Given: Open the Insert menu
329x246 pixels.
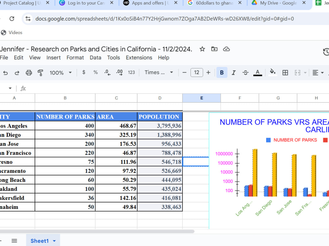Looking at the screenshot, I should click(x=54, y=57).
